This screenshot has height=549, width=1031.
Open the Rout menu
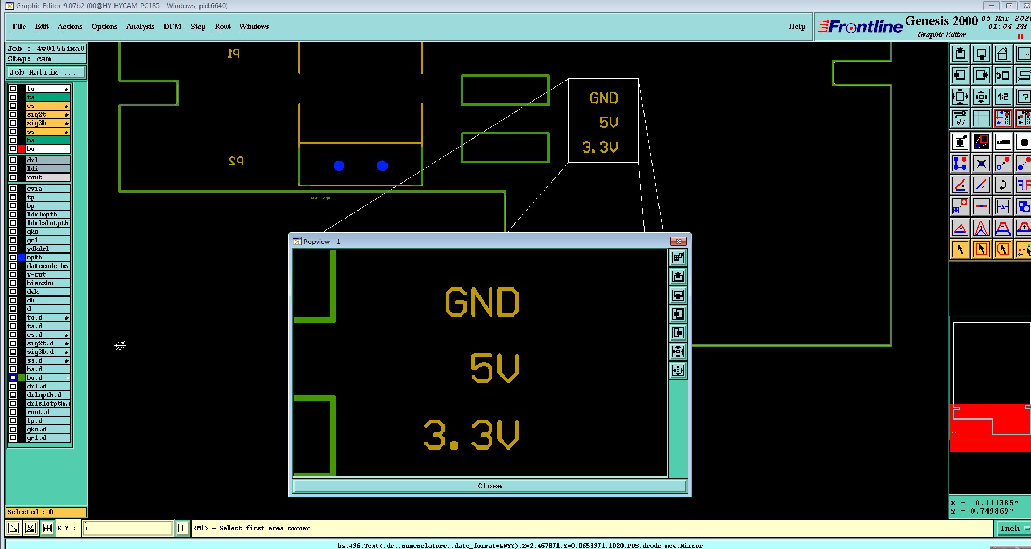(x=223, y=26)
